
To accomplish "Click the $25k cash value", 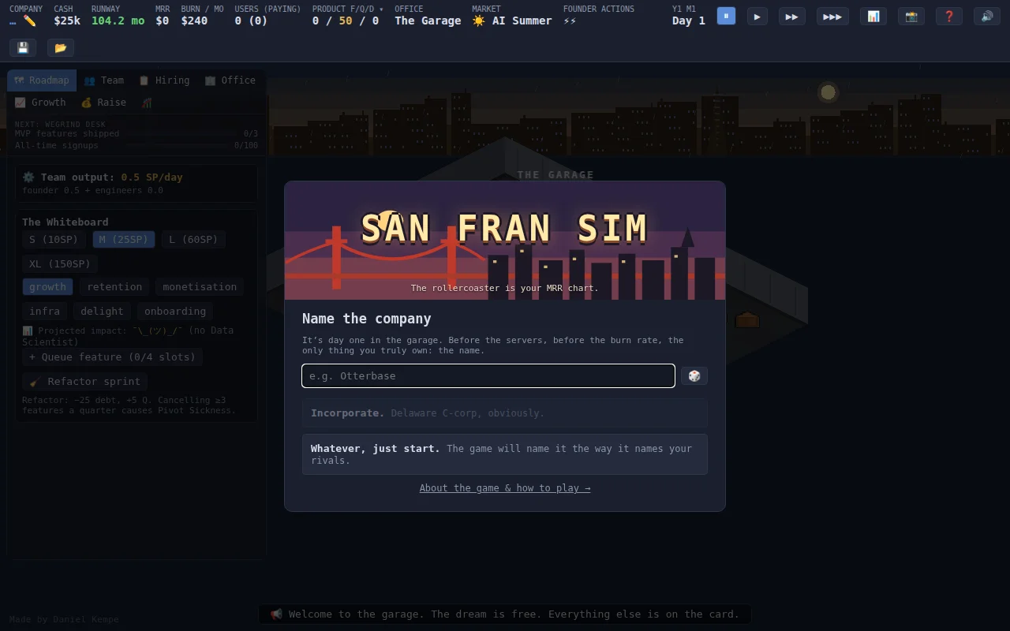I will (x=67, y=21).
